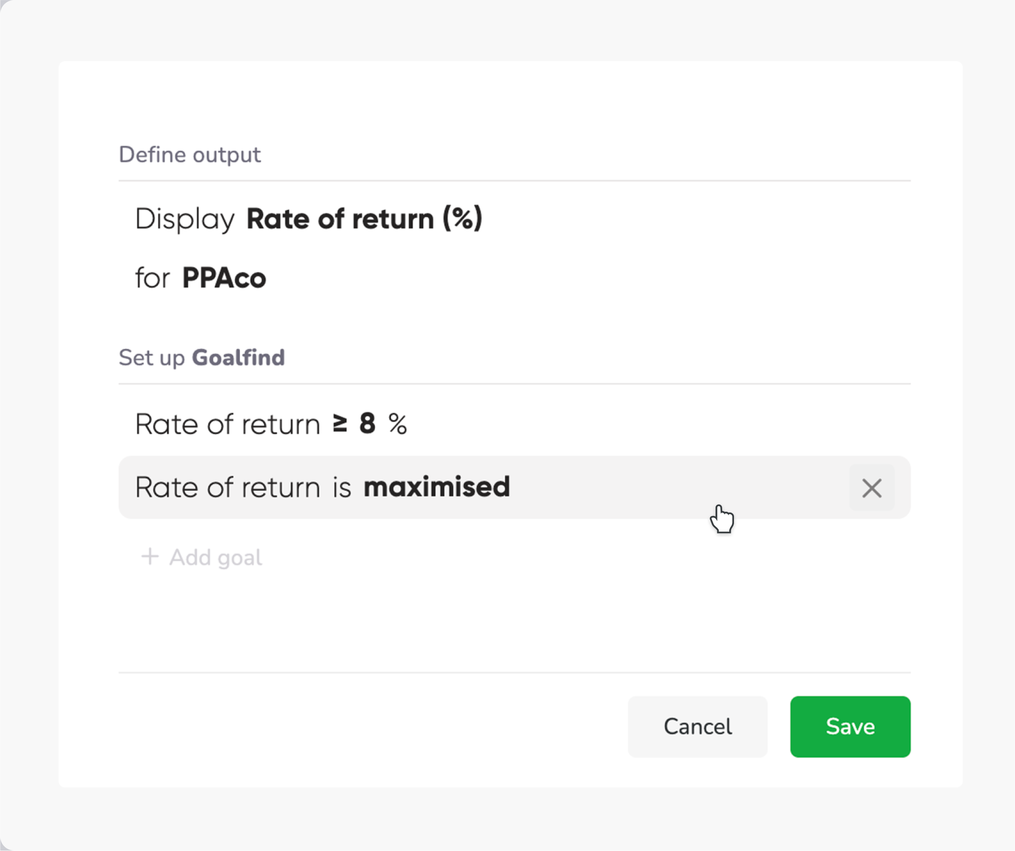
Task: Cancel the Goalfind dialog
Action: (x=698, y=726)
